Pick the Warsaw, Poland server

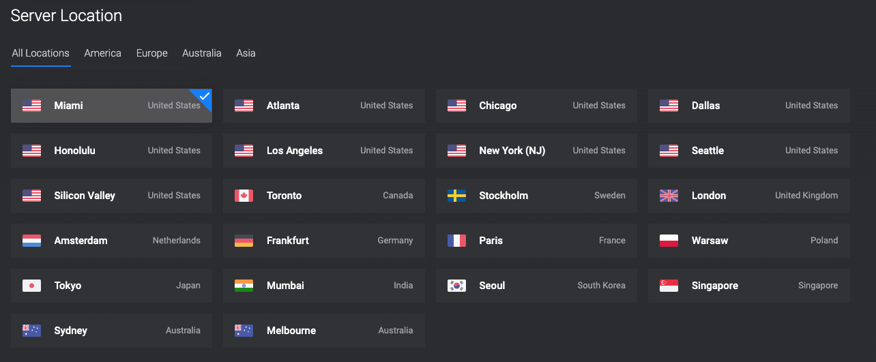coord(749,241)
